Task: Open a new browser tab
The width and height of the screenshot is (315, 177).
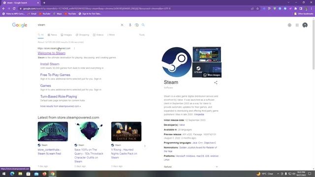Action: (44, 3)
